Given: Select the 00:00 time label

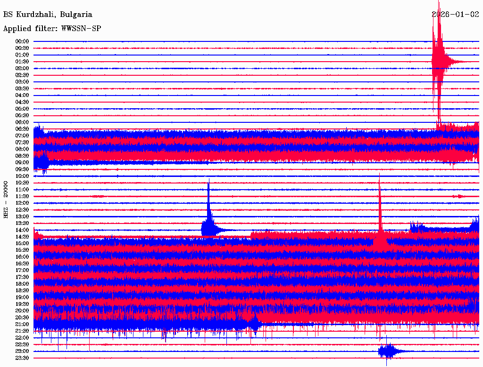Looking at the screenshot, I should [22, 41].
